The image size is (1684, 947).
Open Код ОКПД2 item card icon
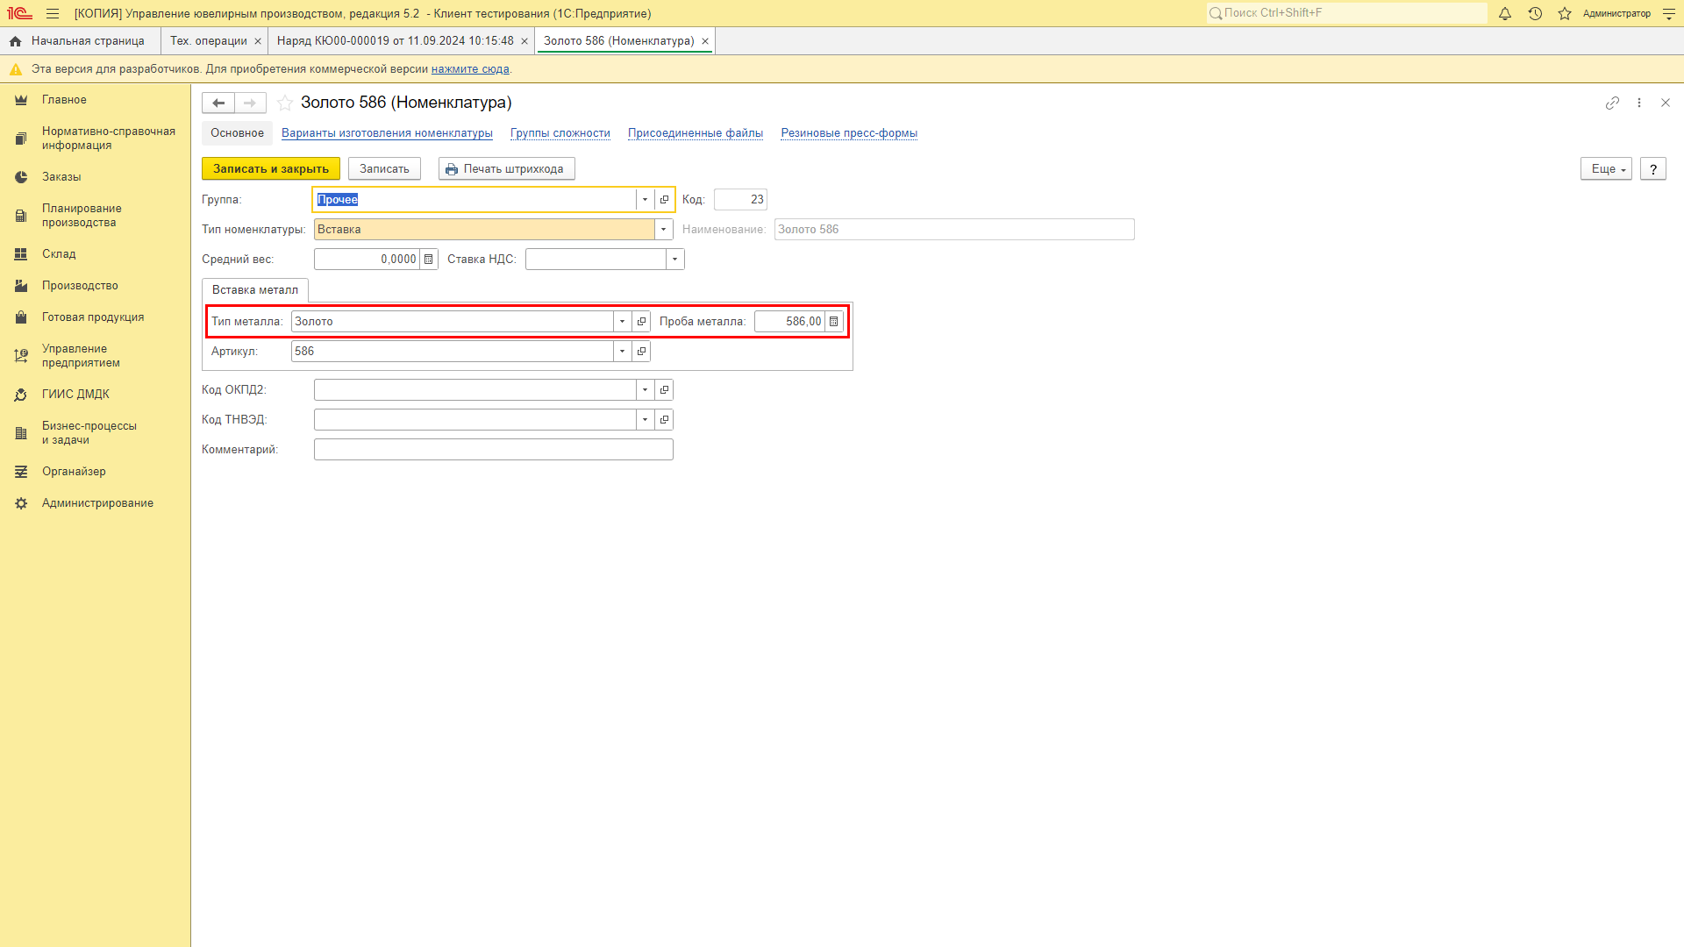click(x=664, y=389)
